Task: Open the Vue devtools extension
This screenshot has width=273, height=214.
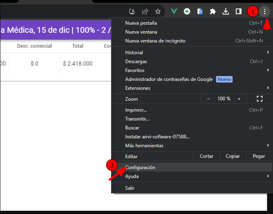Action: tap(174, 11)
